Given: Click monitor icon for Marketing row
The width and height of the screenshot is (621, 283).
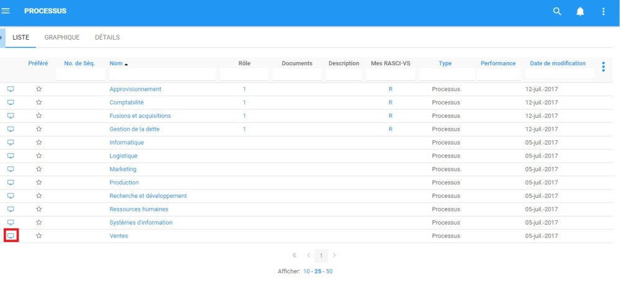Looking at the screenshot, I should (x=11, y=169).
